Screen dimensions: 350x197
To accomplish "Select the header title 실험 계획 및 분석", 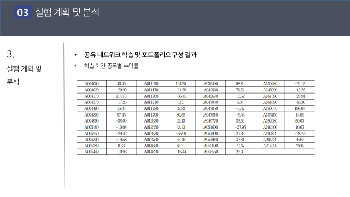I will point(67,12).
